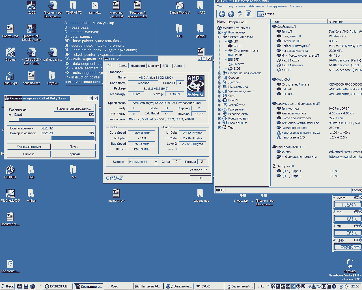Viewport: 362px width, 290px height.
Task: Open the amd.com product information link
Action: pos(345,157)
